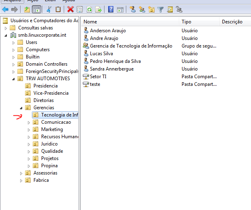Select the Diretorias organizational unit
The width and height of the screenshot is (251, 210).
coord(44,100)
